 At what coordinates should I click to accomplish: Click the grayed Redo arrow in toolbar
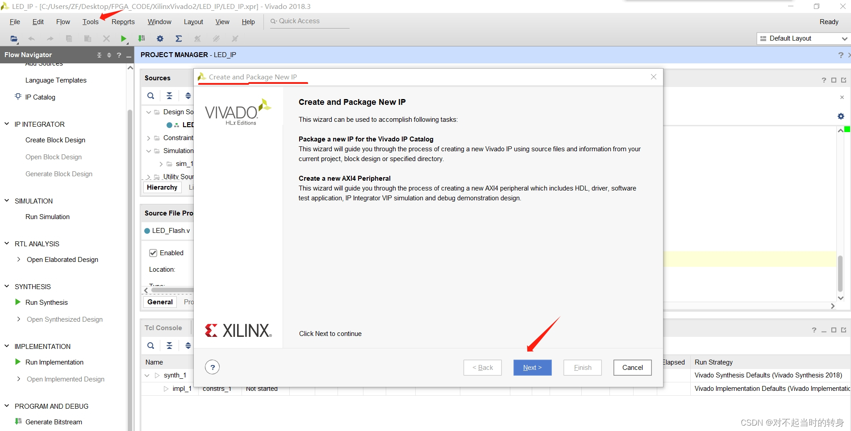tap(50, 39)
